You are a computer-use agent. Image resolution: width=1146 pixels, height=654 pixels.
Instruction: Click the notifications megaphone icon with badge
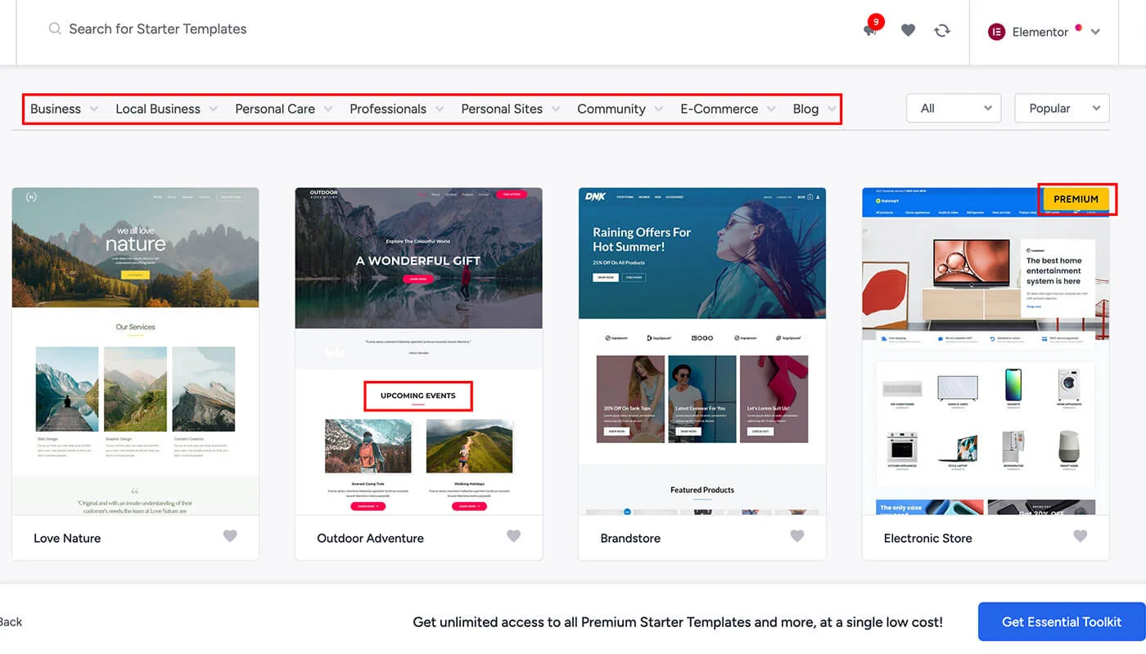tap(870, 29)
